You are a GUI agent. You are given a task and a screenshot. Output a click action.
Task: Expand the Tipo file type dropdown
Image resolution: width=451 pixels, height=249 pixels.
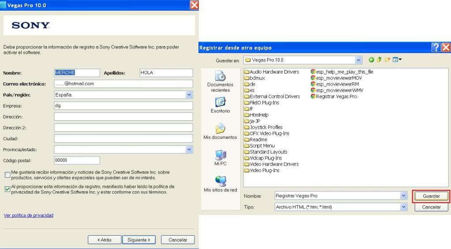pyautogui.click(x=403, y=207)
